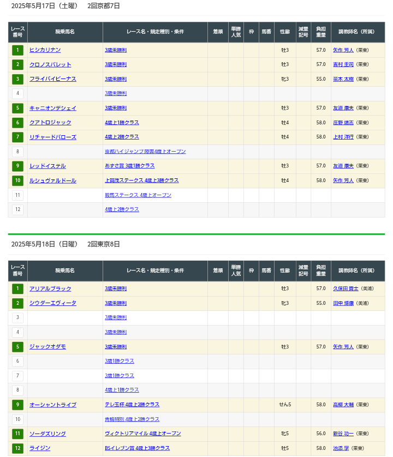Open 京都ハイジャンプ 障害4歳上オープン race link
This screenshot has height=457, width=393.
point(145,151)
